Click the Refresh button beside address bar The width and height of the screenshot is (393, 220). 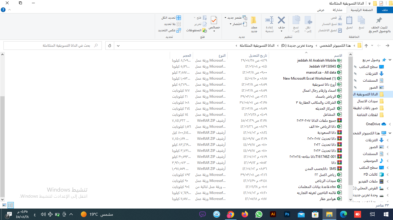110,46
